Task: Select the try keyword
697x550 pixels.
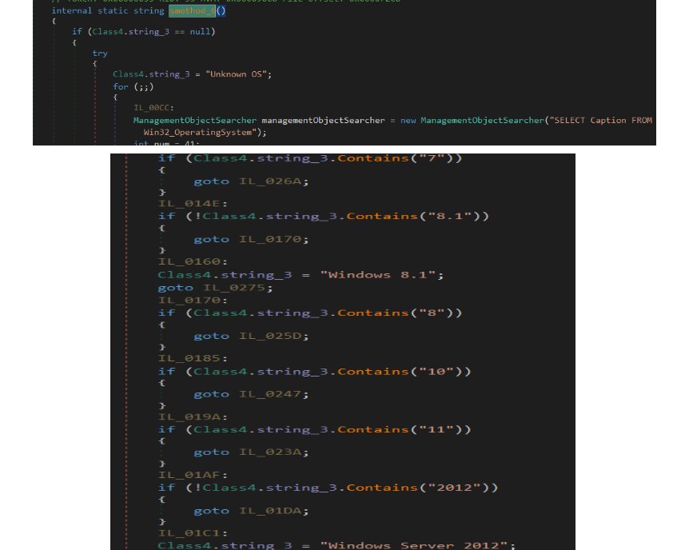Action: [100, 54]
